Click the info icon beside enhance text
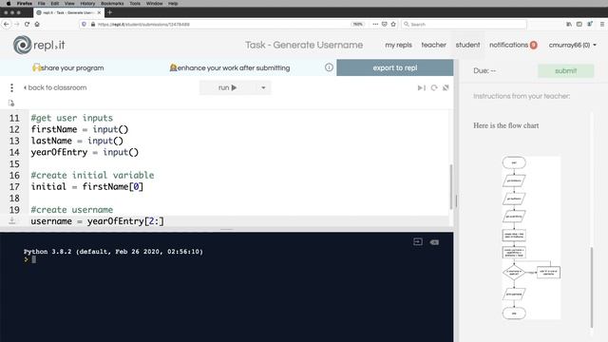Image resolution: width=608 pixels, height=342 pixels. pos(329,67)
